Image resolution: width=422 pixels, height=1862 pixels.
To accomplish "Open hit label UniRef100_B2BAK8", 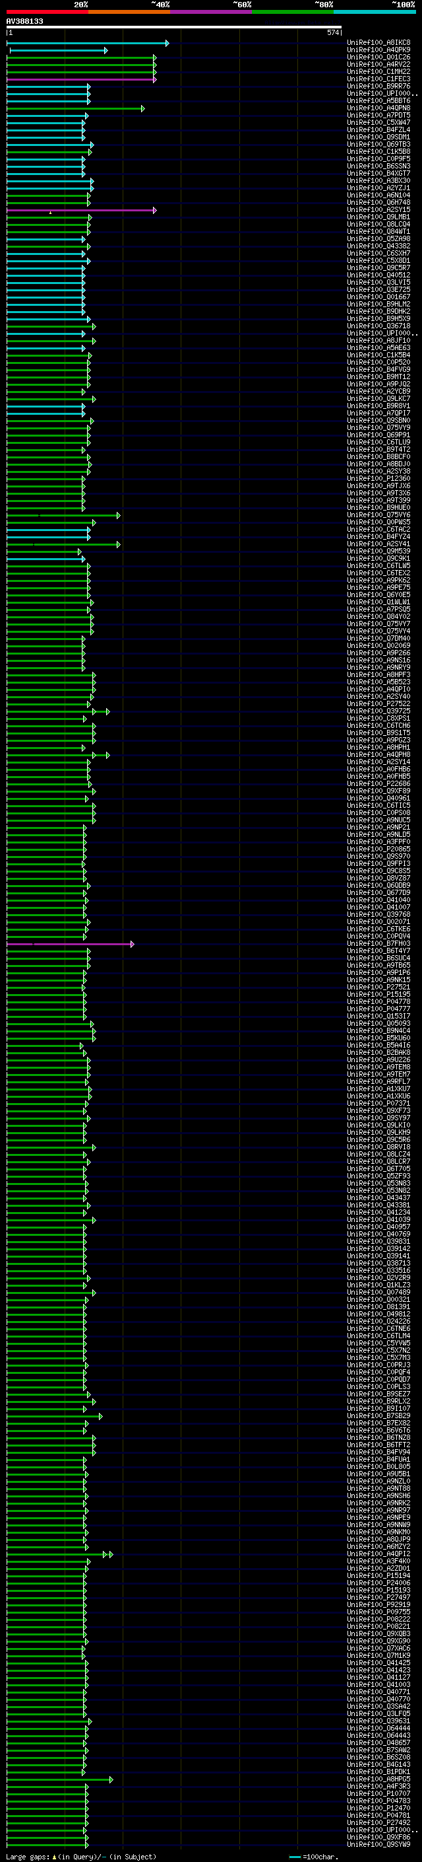I will point(378,1052).
